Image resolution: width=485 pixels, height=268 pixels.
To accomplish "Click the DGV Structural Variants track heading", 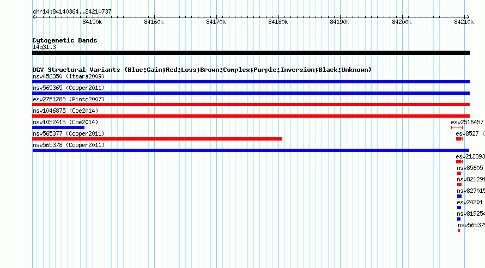I will 202,70.
